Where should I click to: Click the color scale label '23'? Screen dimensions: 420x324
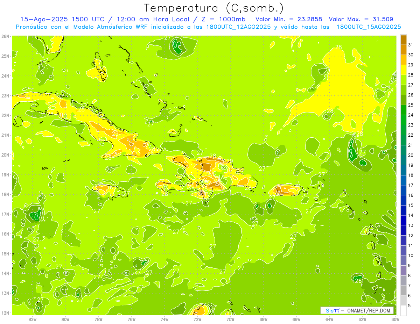[411, 125]
